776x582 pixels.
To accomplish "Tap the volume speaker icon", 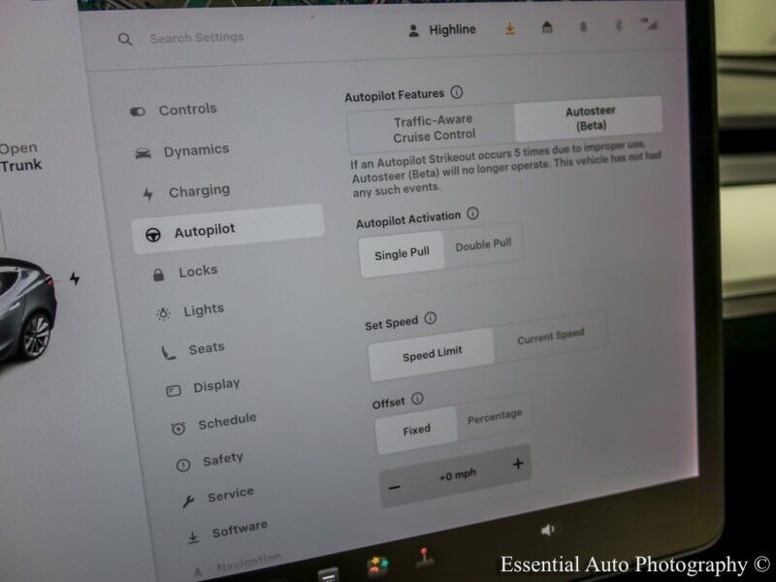I will point(547,530).
